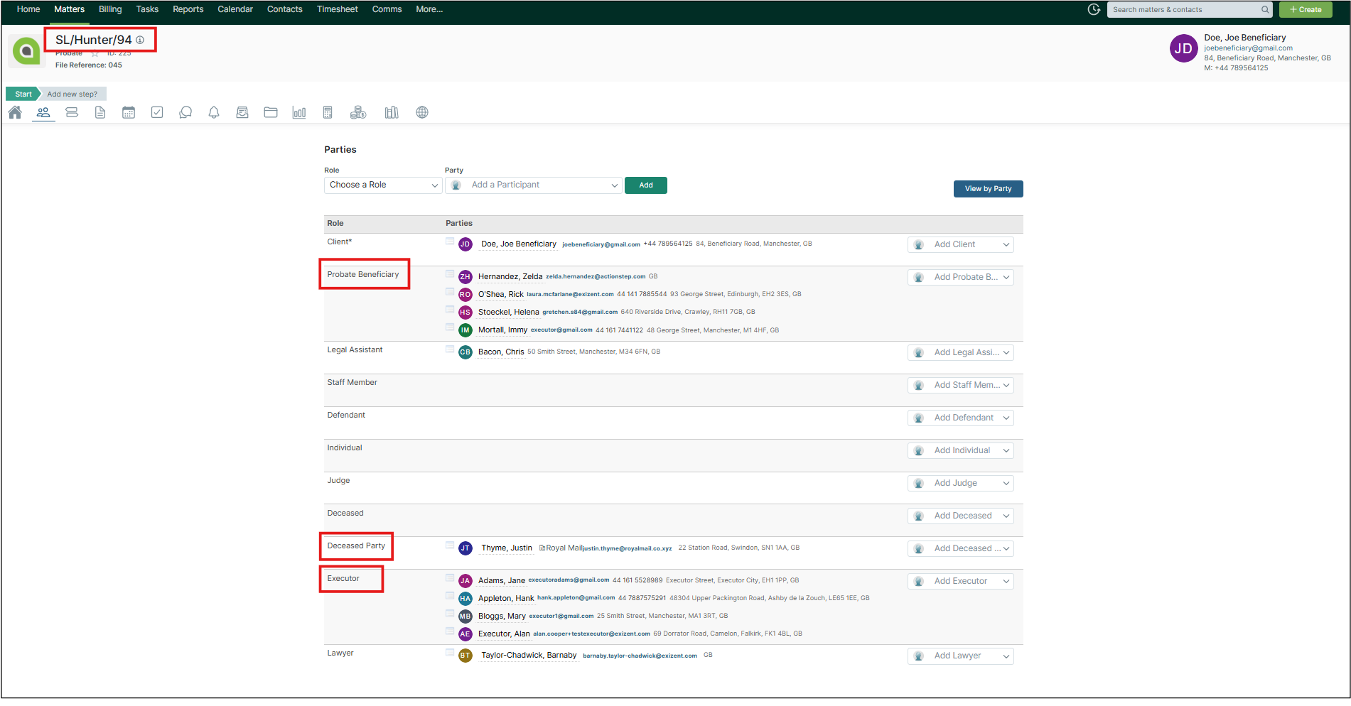Click the green Create button
The image size is (1351, 706).
tap(1306, 9)
